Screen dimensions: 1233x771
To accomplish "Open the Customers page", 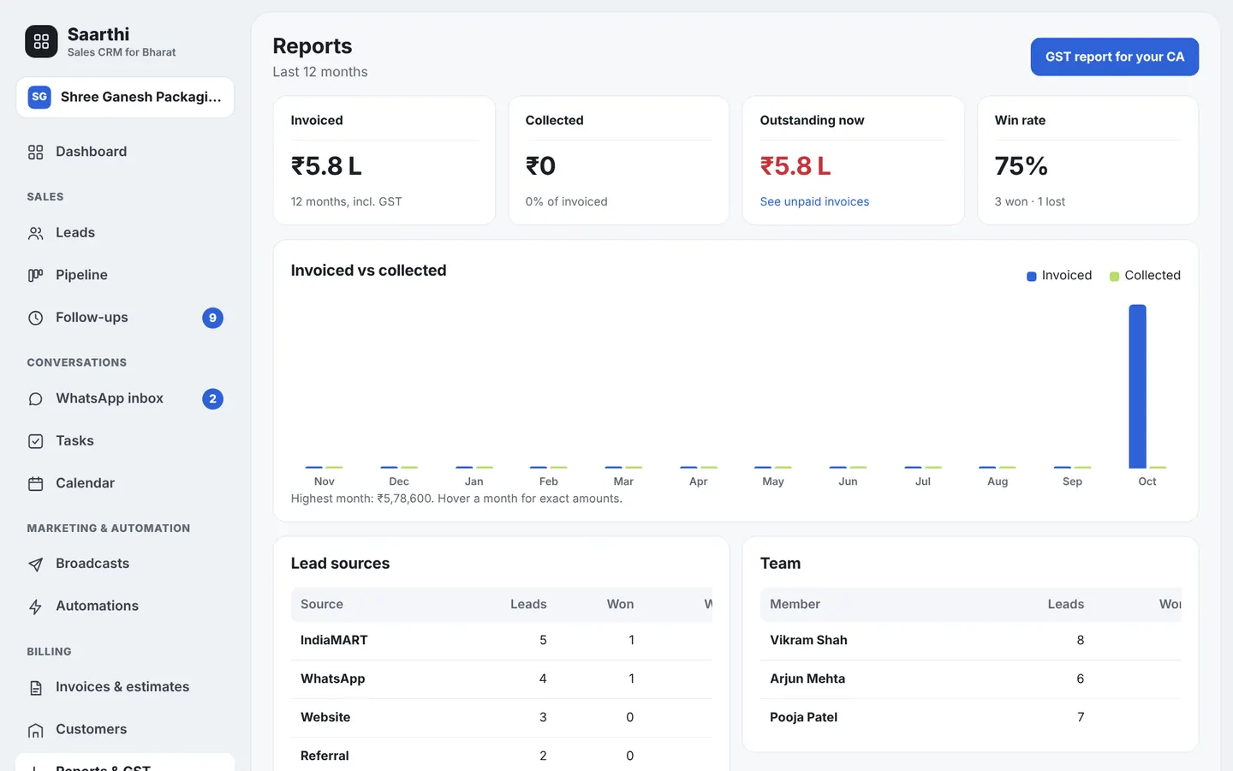I will pyautogui.click(x=125, y=729).
